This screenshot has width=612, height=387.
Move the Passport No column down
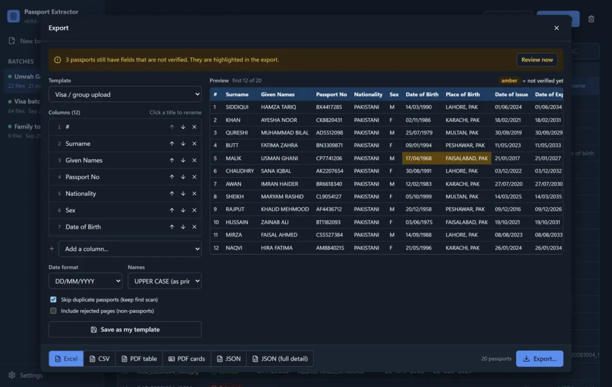pos(183,177)
